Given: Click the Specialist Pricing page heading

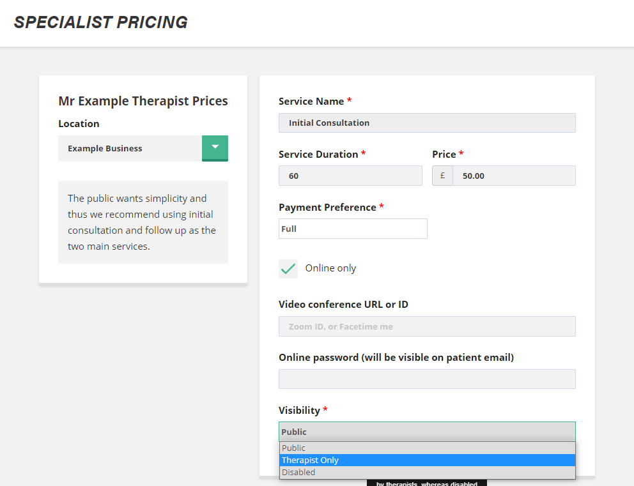Looking at the screenshot, I should point(101,22).
